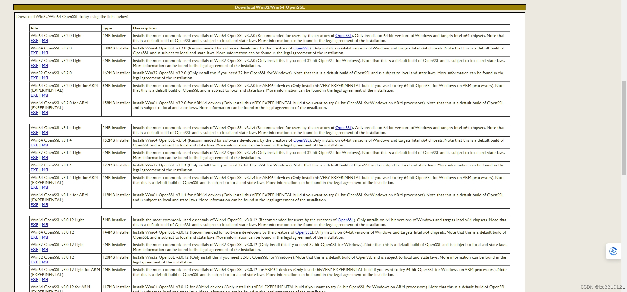The image size is (627, 292).
Task: Click the Type column header
Action: [x=116, y=28]
